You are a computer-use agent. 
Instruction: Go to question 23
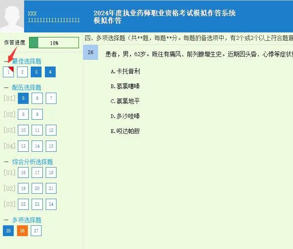coord(37,204)
